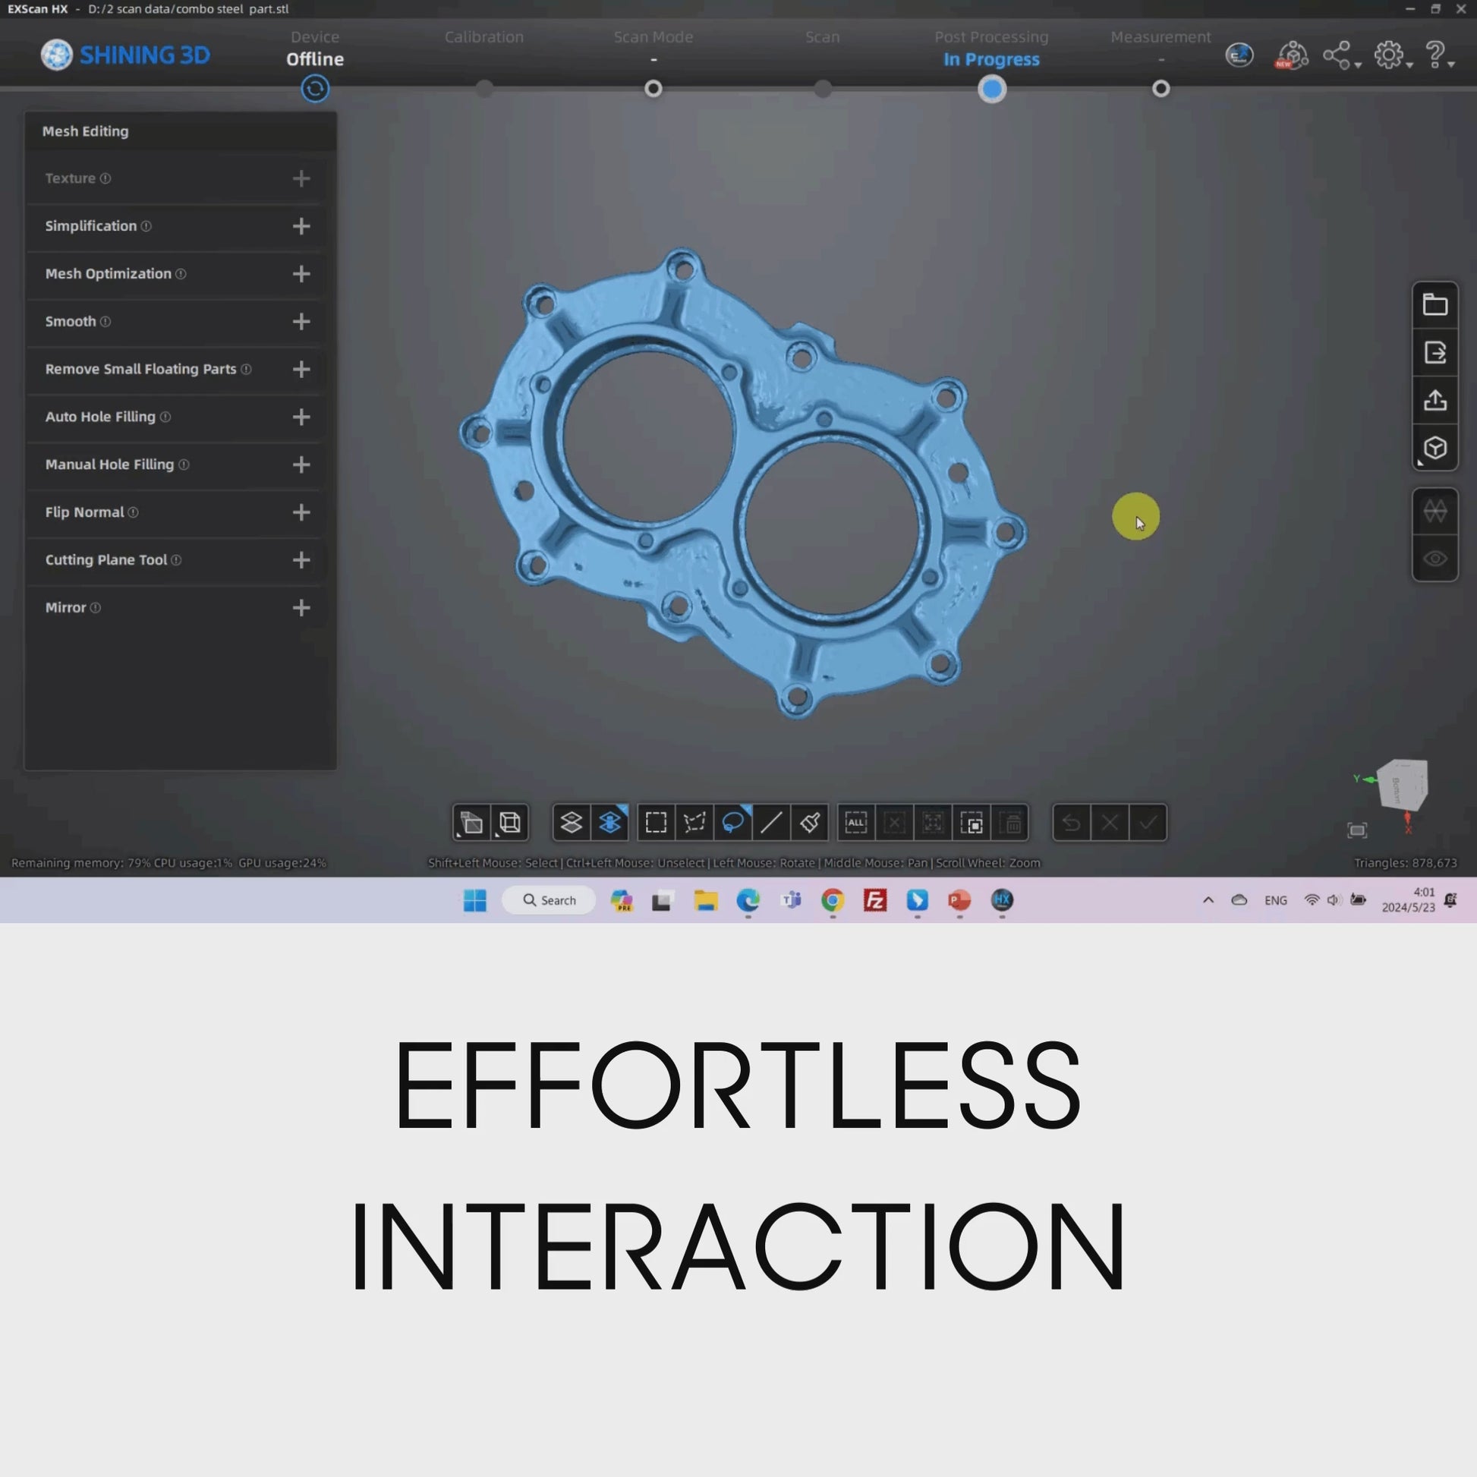Click the export/share upload icon

tap(1434, 401)
